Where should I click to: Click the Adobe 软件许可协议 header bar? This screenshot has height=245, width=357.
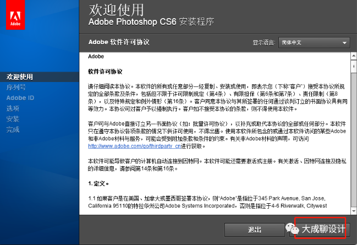tap(165, 42)
